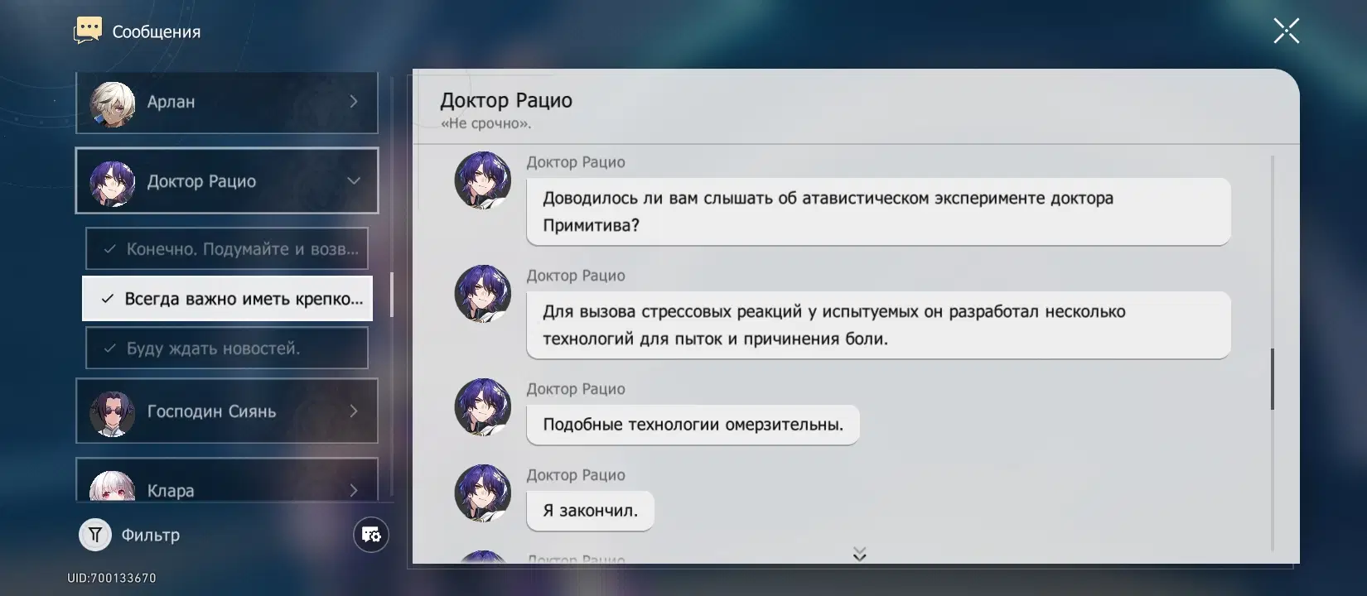Click Господин Сиянь's avatar icon
The image size is (1367, 596).
(x=112, y=412)
